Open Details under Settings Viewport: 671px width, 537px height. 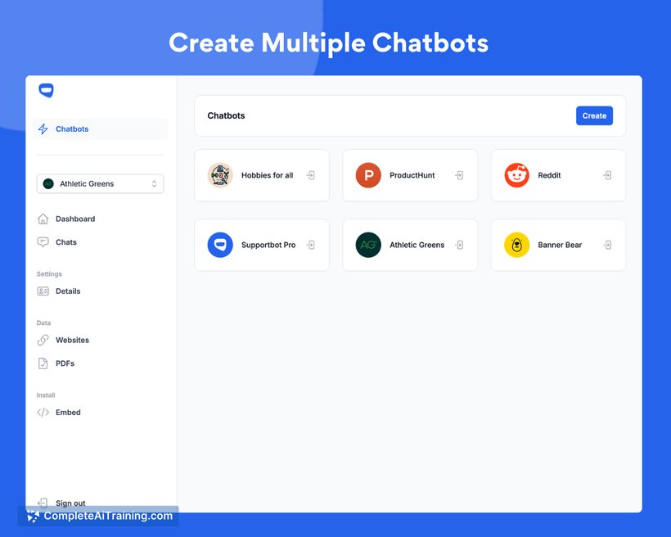pyautogui.click(x=68, y=291)
